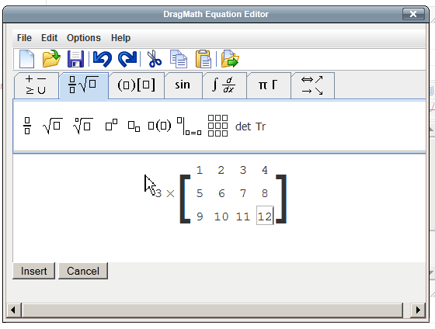Click the New document icon
The width and height of the screenshot is (435, 329).
coord(26,59)
